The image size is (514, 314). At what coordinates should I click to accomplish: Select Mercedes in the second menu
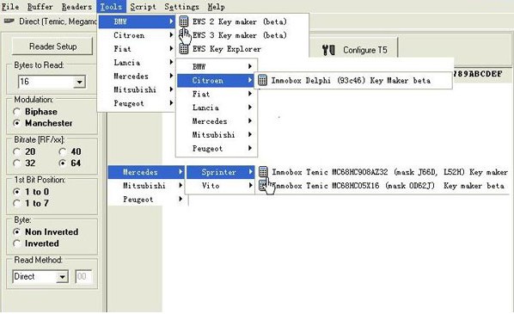click(217, 121)
